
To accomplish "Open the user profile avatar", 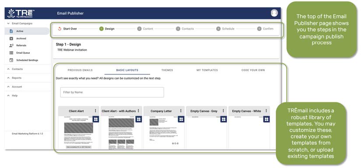I will [x=274, y=13].
